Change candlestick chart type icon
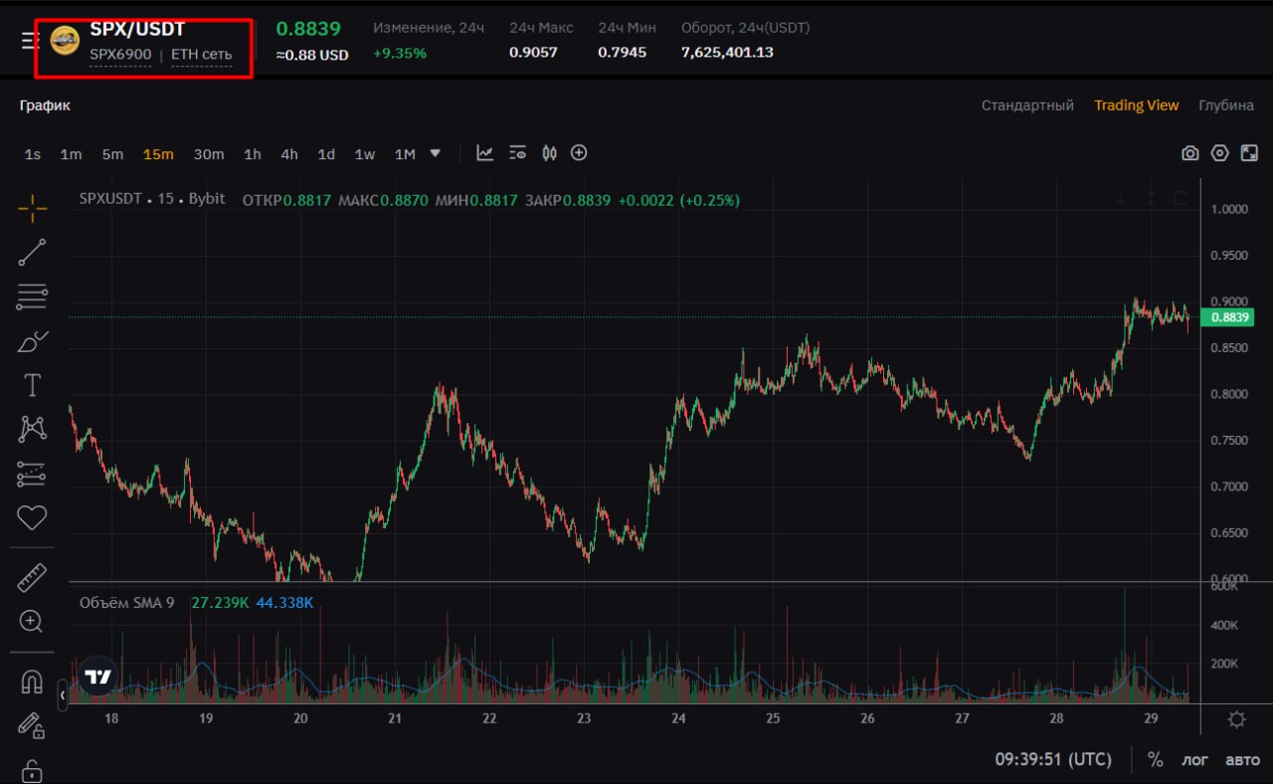The width and height of the screenshot is (1273, 784). click(549, 153)
